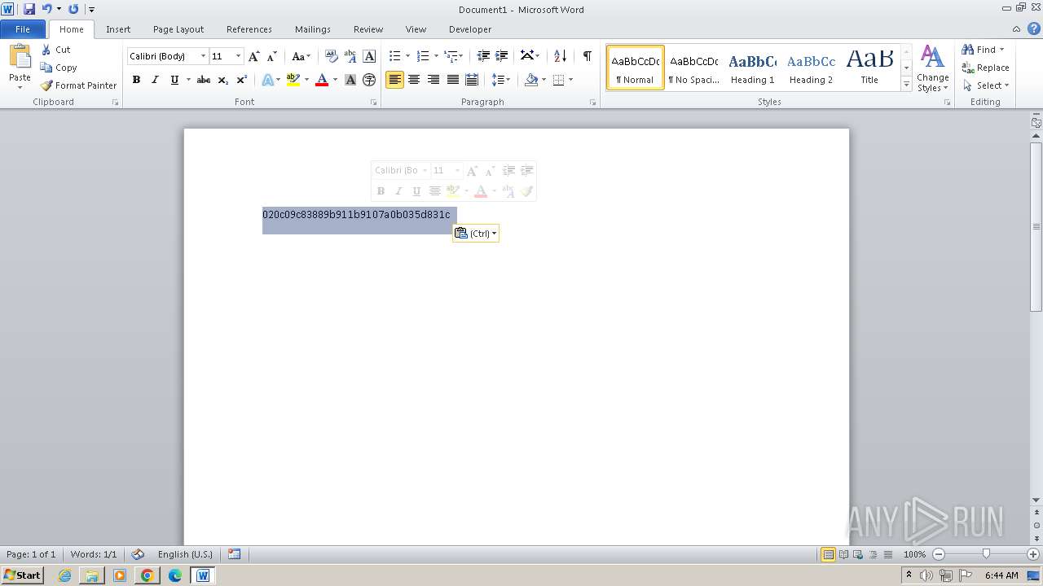
Task: Open the Text Effects icon
Action: [267, 80]
